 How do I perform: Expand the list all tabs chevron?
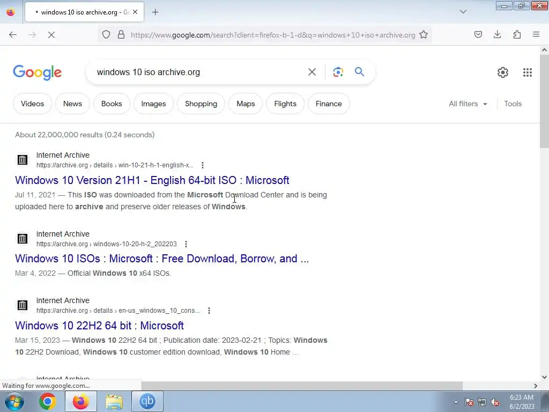tap(463, 12)
